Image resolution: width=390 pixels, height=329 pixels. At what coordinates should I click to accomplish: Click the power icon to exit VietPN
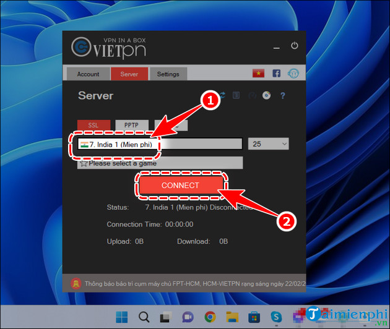point(295,46)
